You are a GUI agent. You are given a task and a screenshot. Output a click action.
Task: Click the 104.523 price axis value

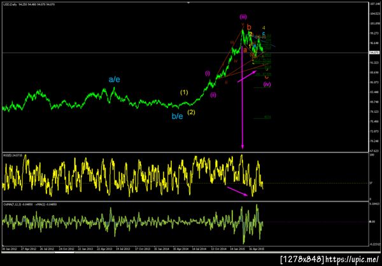point(374,13)
